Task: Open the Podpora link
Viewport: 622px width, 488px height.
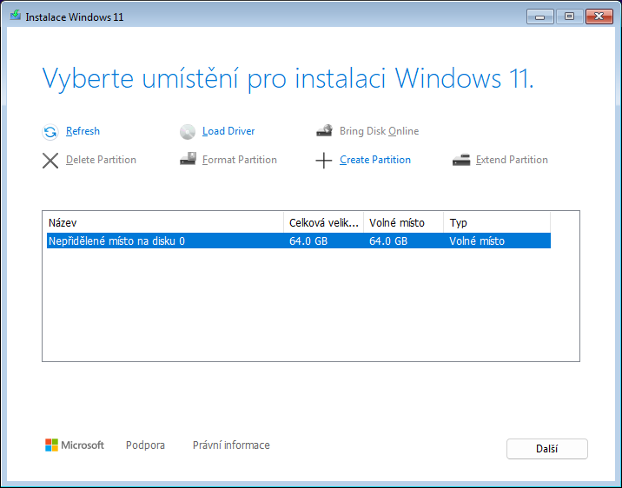Action: coord(145,445)
